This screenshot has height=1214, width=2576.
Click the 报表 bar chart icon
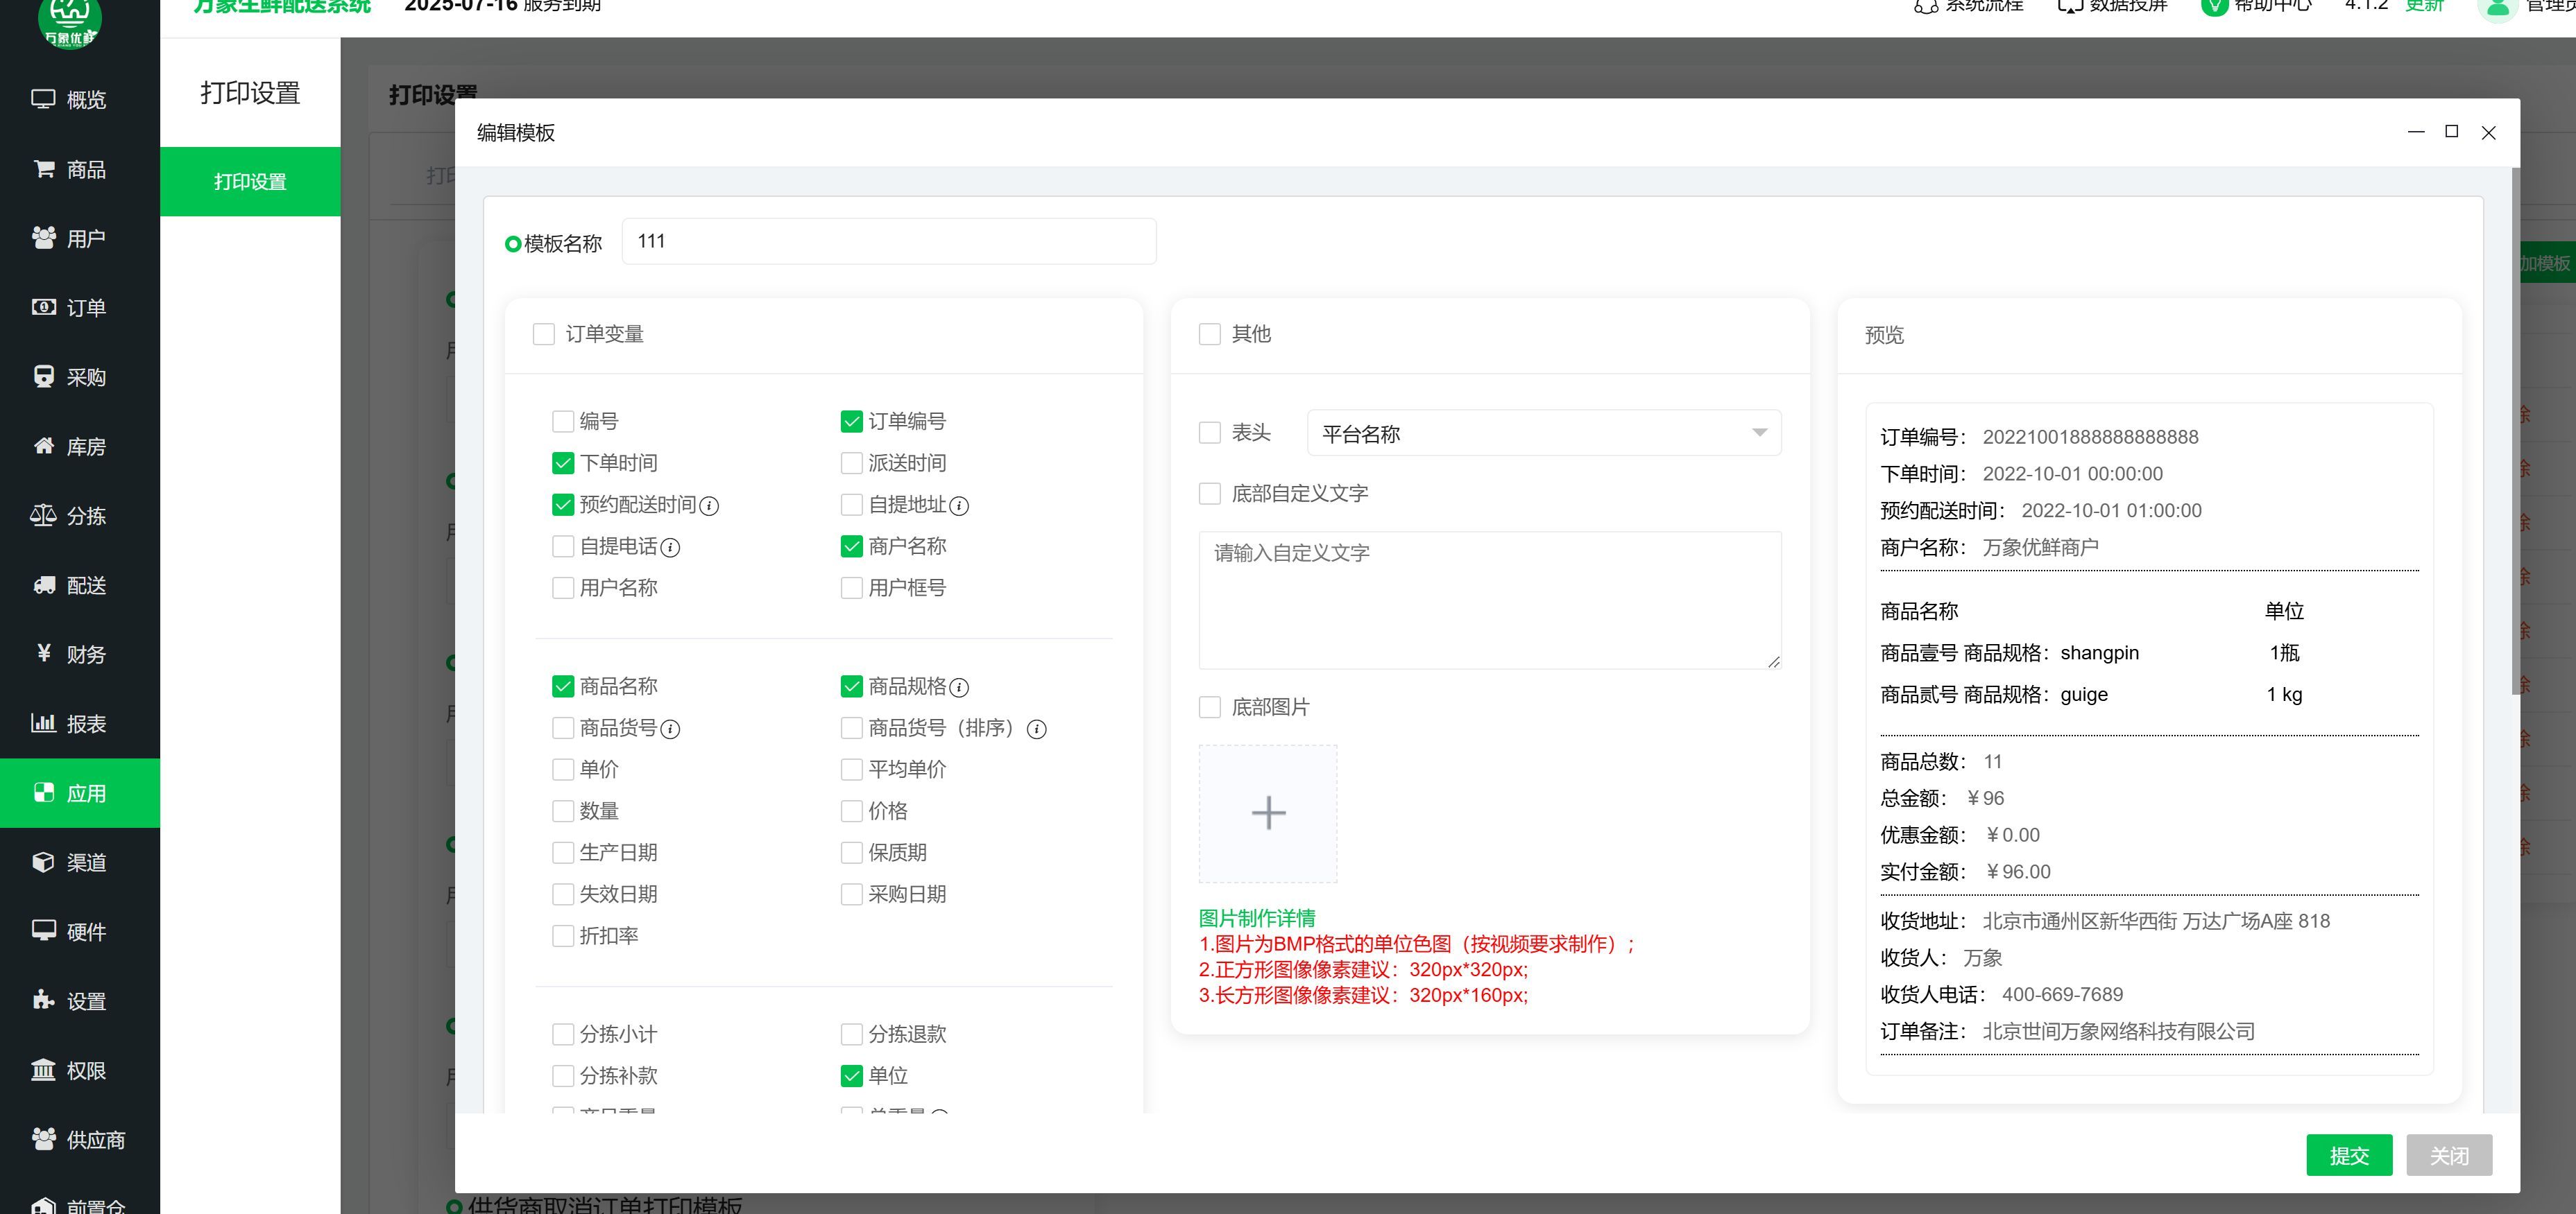click(43, 723)
